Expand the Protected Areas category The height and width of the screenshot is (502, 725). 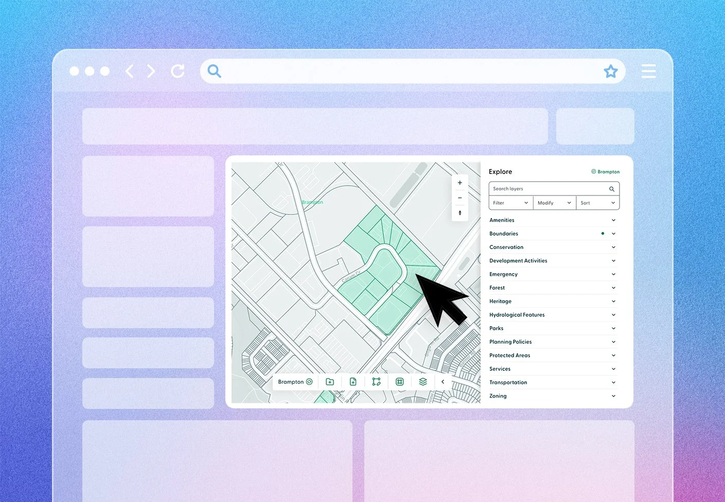pos(553,355)
